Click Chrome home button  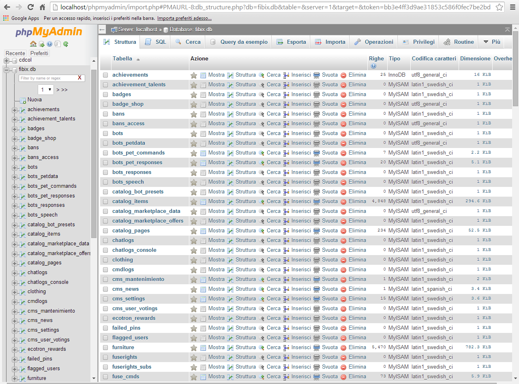pyautogui.click(x=42, y=7)
